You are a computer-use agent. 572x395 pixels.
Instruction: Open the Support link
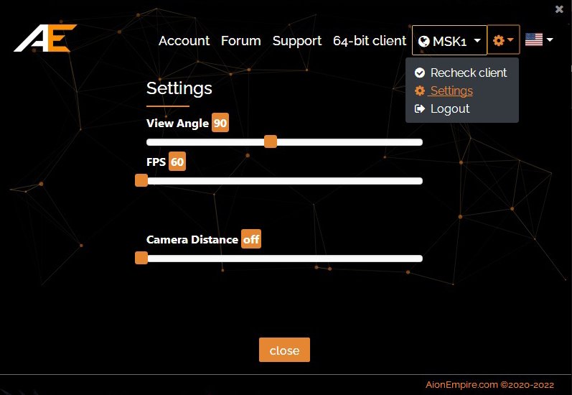[296, 41]
